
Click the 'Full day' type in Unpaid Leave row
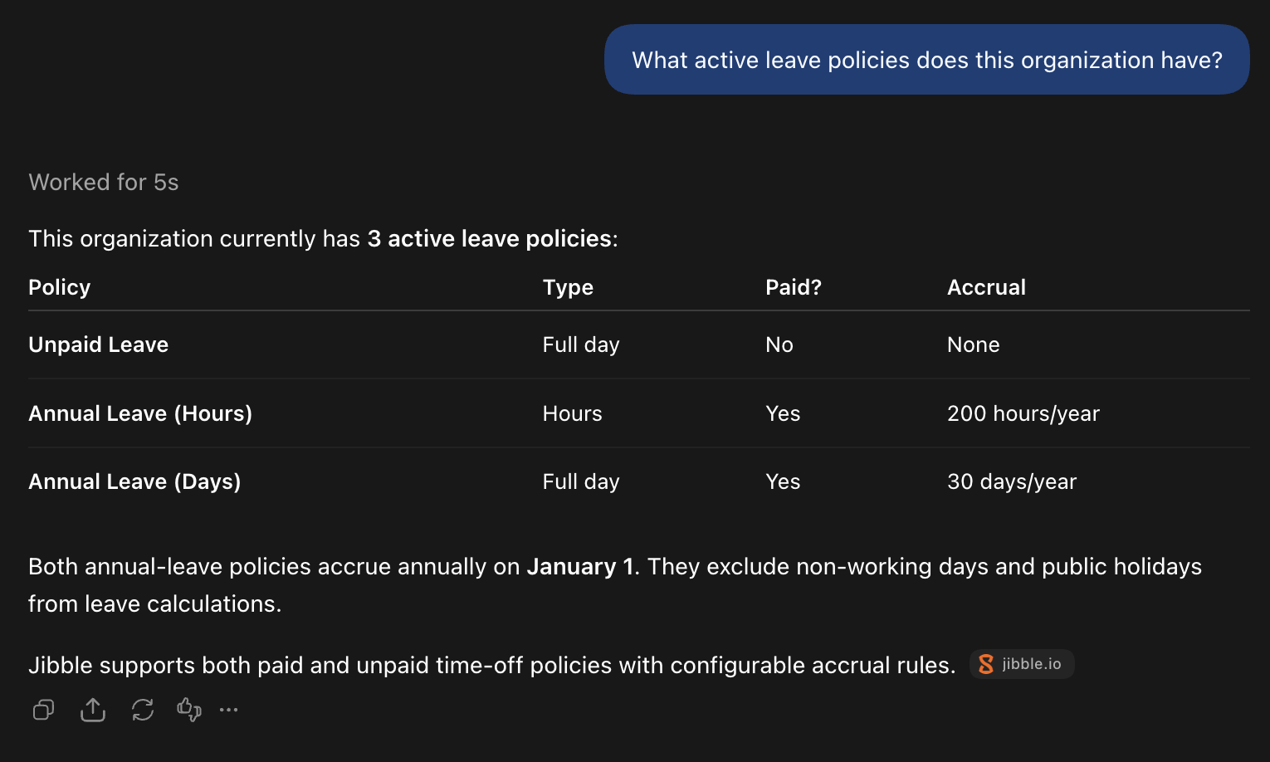pyautogui.click(x=581, y=344)
